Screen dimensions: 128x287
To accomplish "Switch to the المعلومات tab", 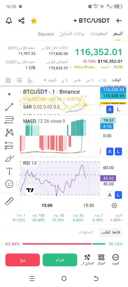I will tap(99, 34).
